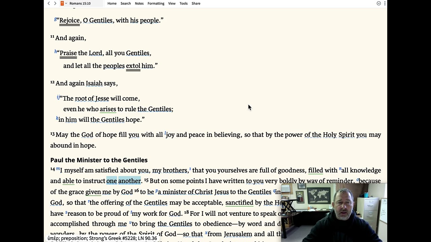Image resolution: width=431 pixels, height=242 pixels.
Task: Go forward with the right arrow
Action: pyautogui.click(x=55, y=3)
